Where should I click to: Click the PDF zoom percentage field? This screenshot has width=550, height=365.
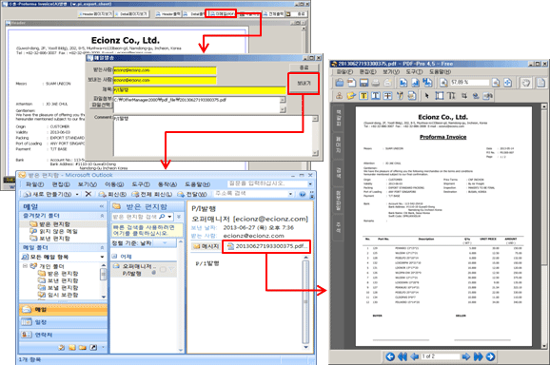469,83
